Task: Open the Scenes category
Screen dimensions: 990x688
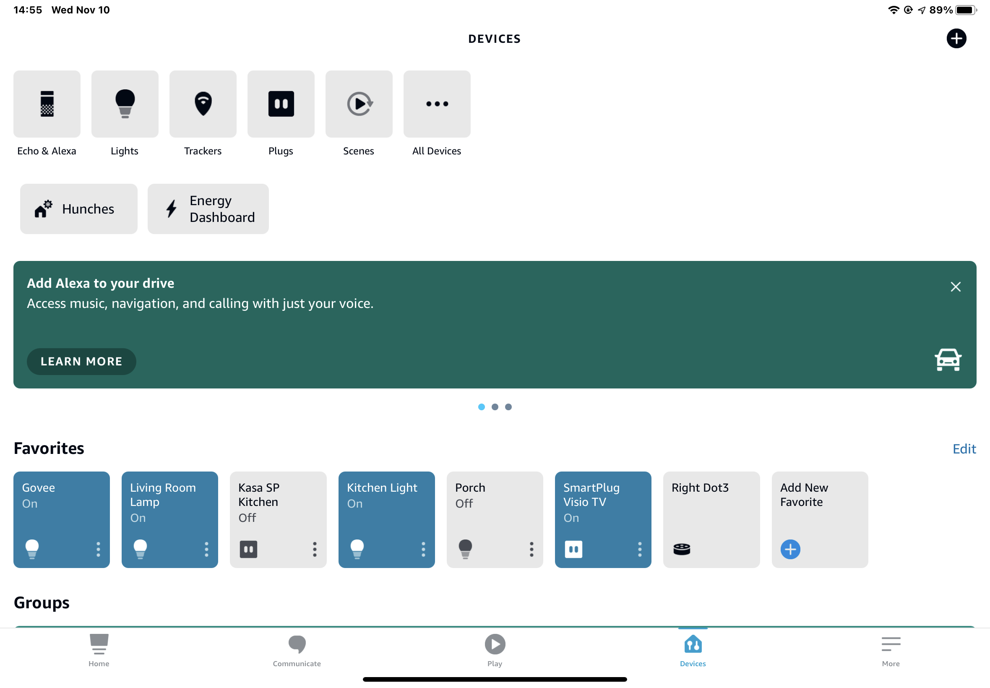Action: tap(359, 104)
